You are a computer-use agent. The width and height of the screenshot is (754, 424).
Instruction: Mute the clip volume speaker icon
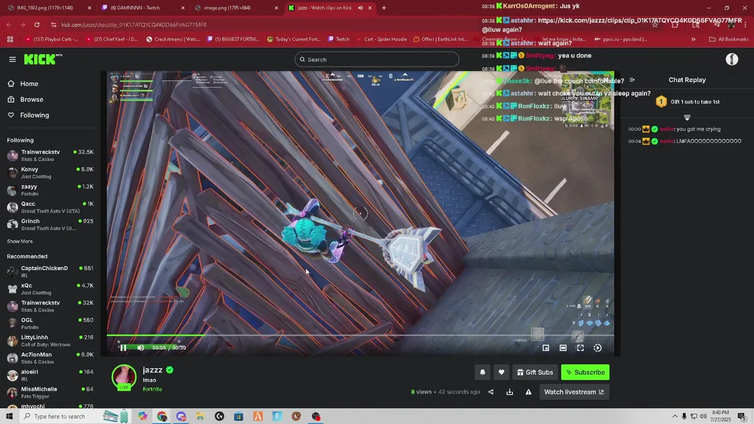tap(140, 347)
